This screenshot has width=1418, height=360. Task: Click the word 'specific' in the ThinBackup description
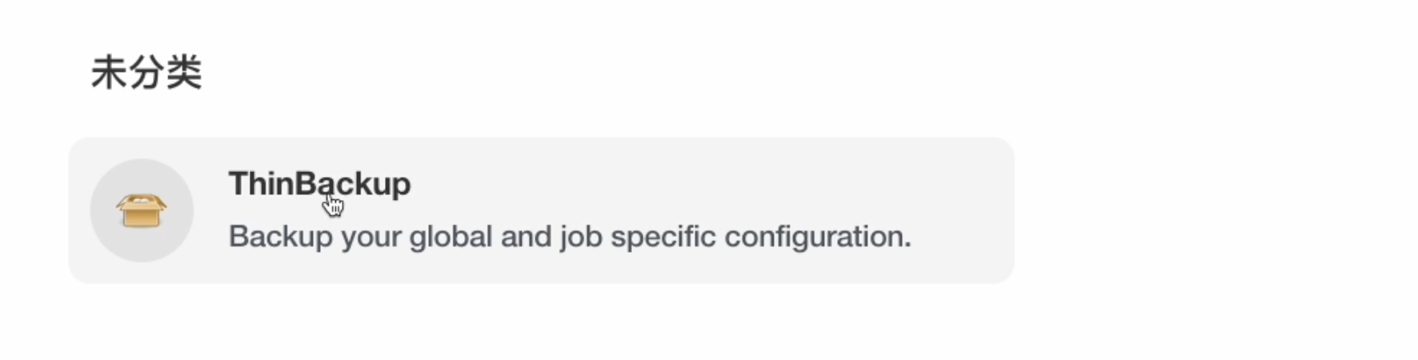663,237
